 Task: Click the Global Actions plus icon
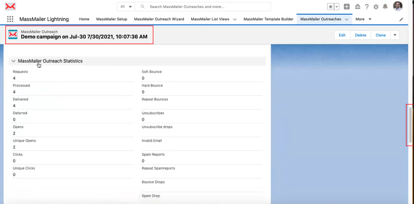coord(347,7)
